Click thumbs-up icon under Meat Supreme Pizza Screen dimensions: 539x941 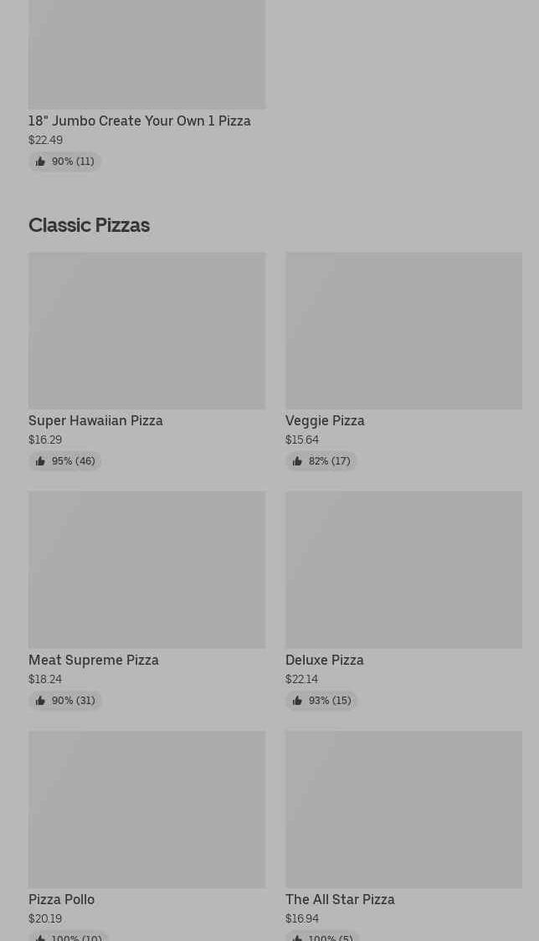(x=40, y=701)
